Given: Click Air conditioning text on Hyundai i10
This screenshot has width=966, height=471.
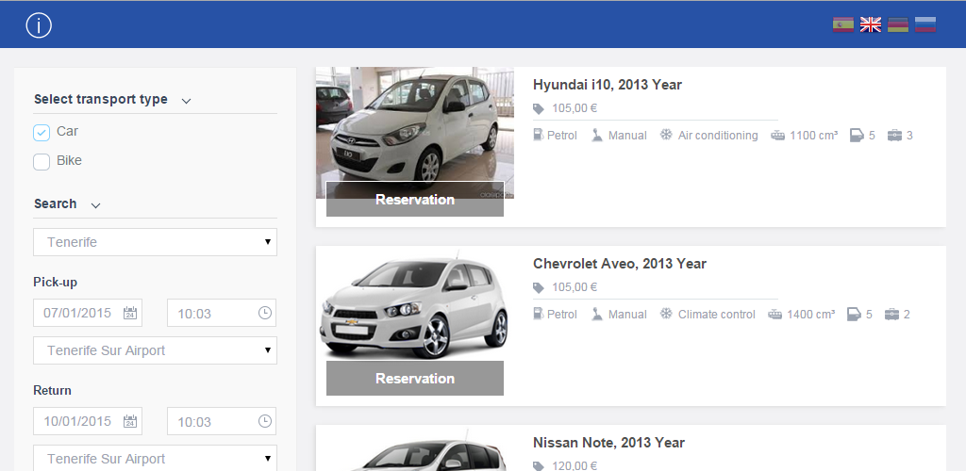Looking at the screenshot, I should [x=718, y=136].
